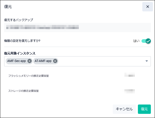Expand the instance list dropdown arrow

pos(147,61)
